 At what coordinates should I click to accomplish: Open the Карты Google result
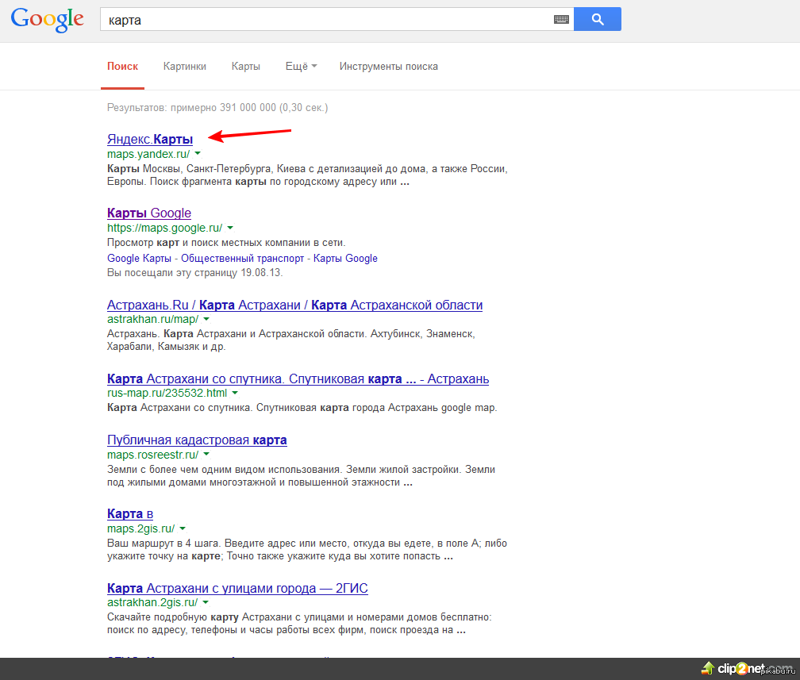(x=149, y=213)
